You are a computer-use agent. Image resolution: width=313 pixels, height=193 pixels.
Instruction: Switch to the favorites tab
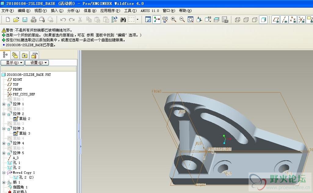24,55
